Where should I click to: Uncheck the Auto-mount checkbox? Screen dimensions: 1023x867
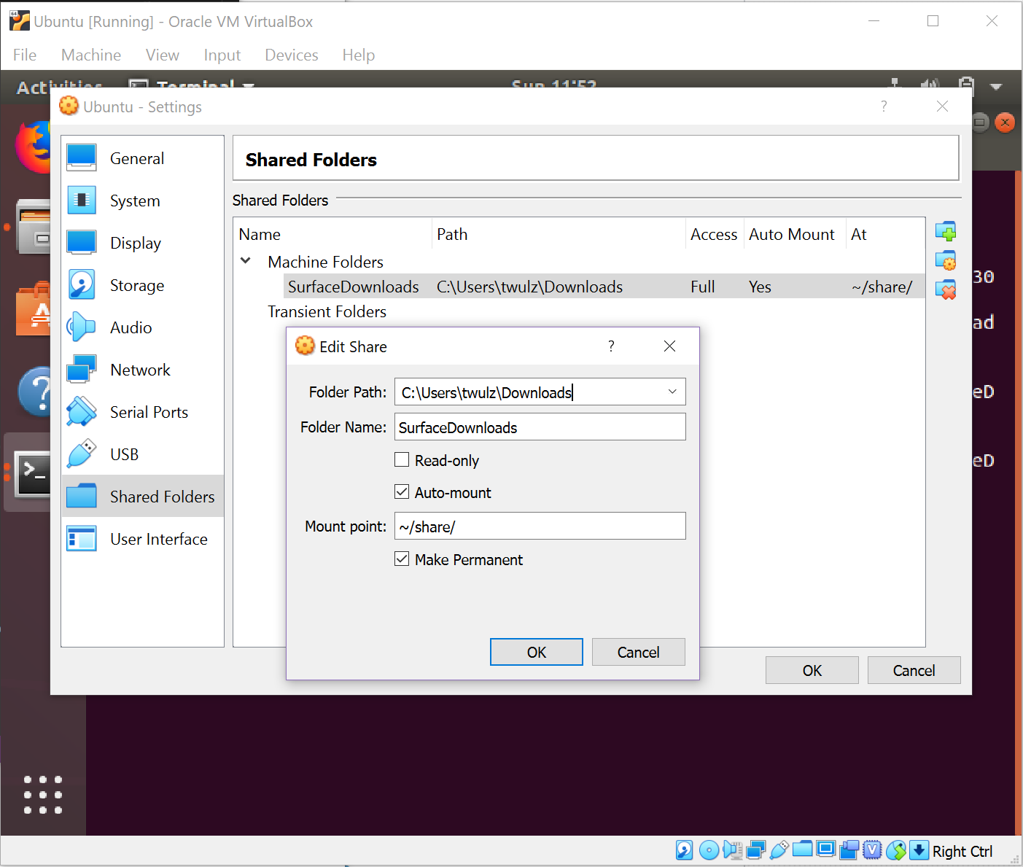pos(402,491)
